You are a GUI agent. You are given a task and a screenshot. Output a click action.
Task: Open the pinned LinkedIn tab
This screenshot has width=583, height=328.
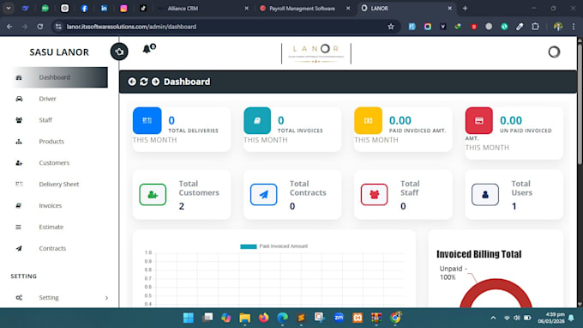104,9
